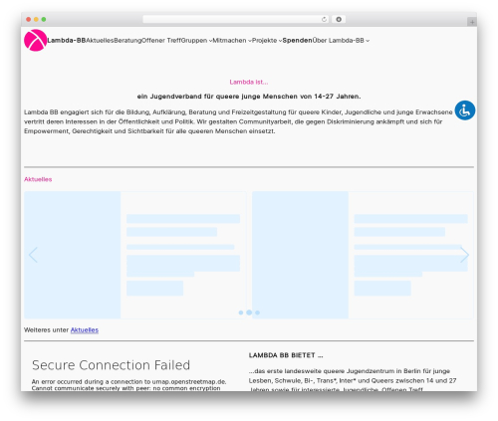498x421 pixels.
Task: Click the pink Aktuelles section heading
Action: click(38, 179)
